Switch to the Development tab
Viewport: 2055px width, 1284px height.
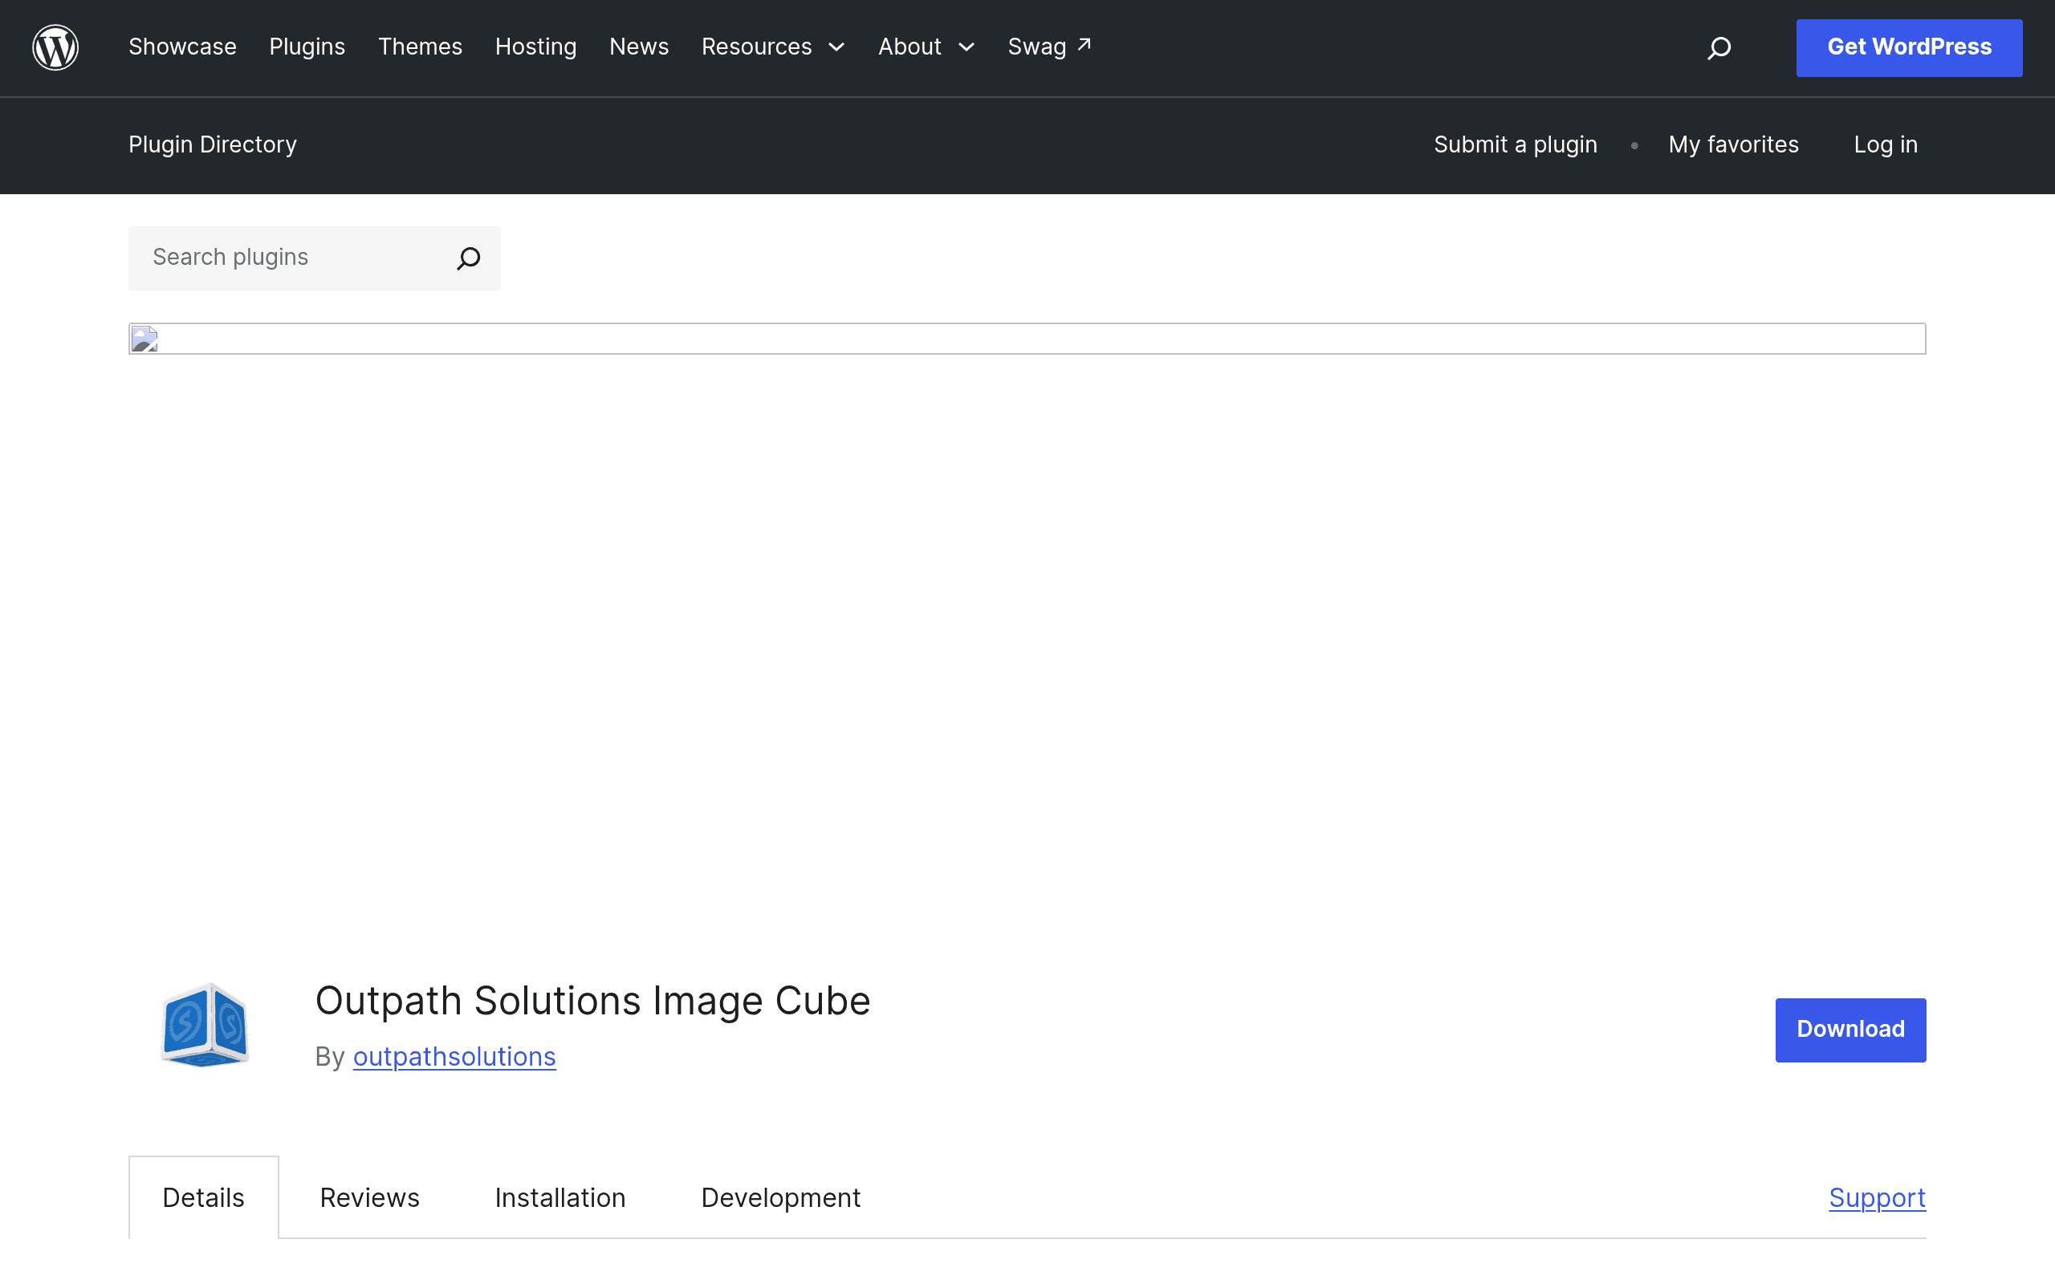[780, 1197]
